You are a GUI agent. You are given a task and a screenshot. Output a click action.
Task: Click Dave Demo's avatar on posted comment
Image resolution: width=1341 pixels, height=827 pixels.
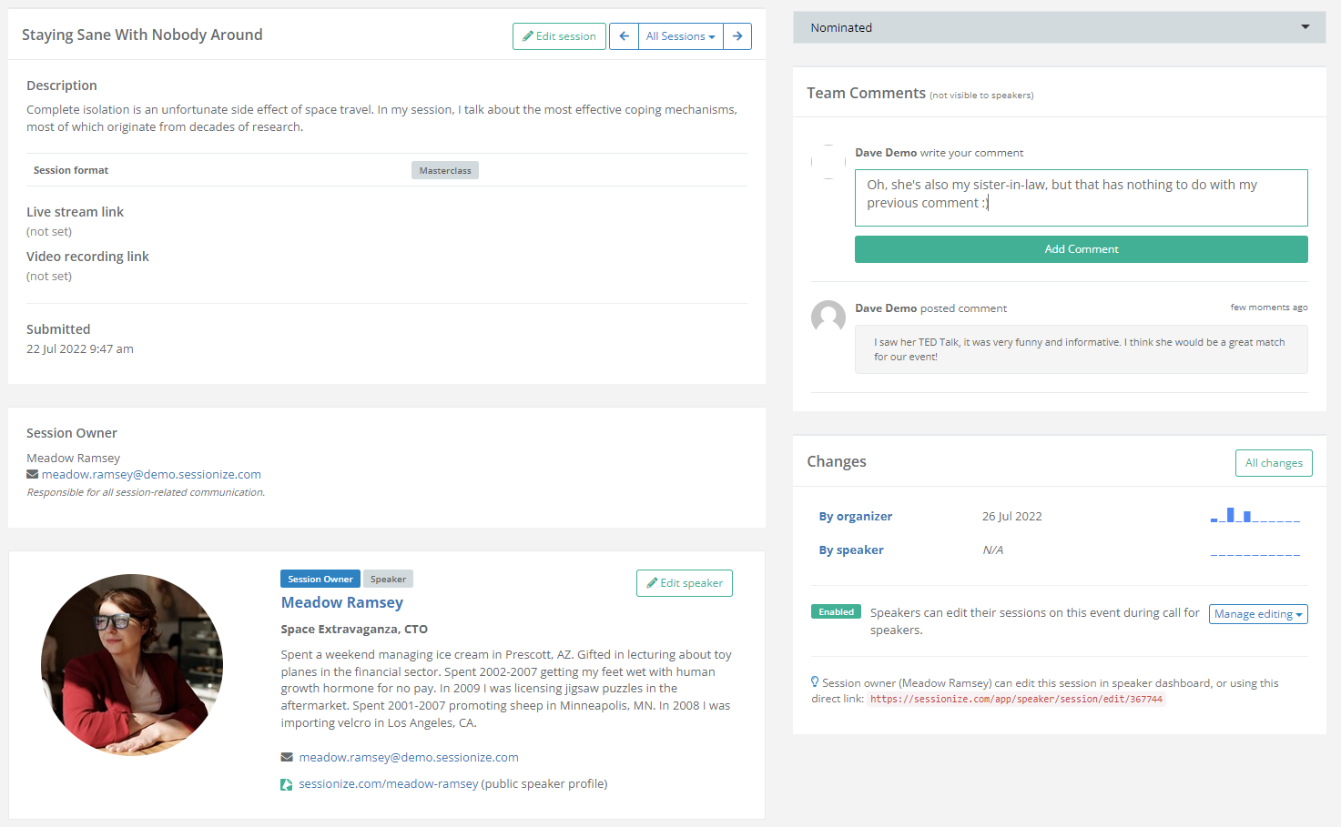coord(828,318)
